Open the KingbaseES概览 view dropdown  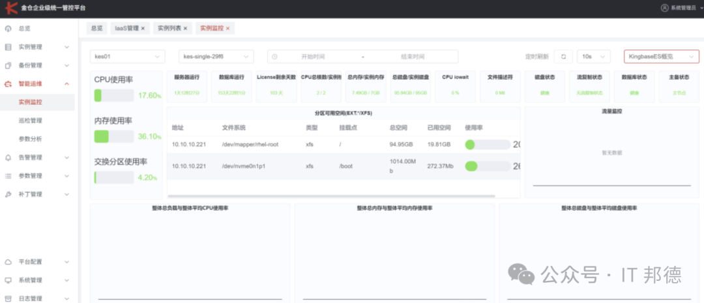pyautogui.click(x=662, y=57)
